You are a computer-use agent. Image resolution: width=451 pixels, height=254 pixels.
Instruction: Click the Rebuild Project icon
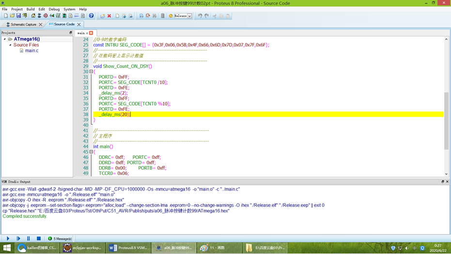click(148, 16)
